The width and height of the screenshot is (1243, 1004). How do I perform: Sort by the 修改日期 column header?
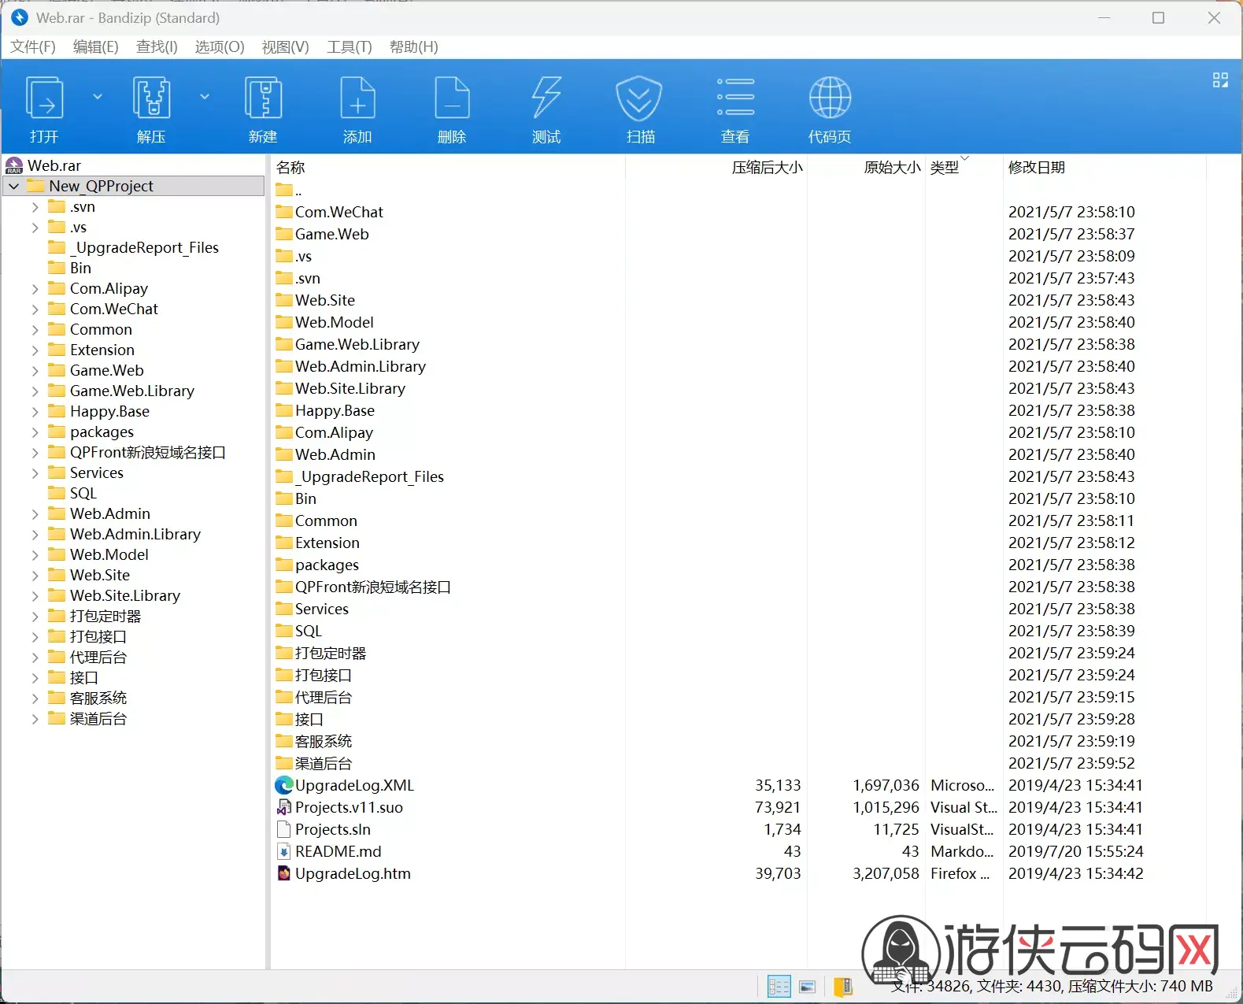(1037, 167)
